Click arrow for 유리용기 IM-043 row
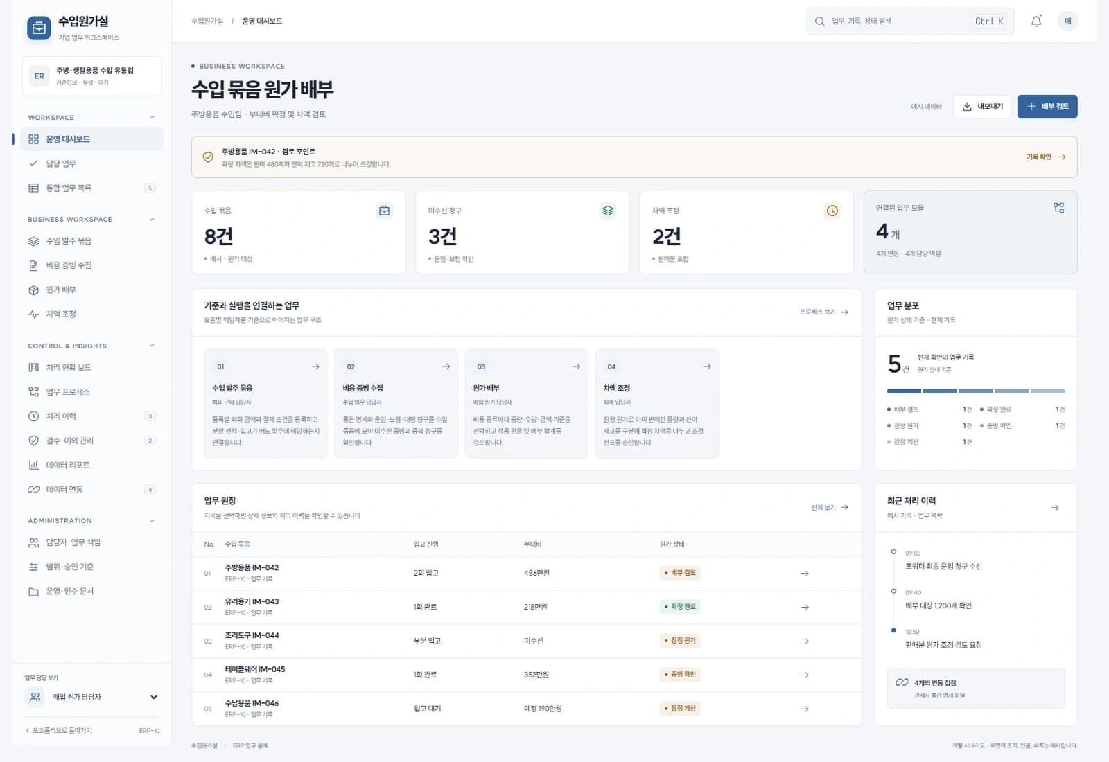The height and width of the screenshot is (762, 1109). click(x=805, y=608)
